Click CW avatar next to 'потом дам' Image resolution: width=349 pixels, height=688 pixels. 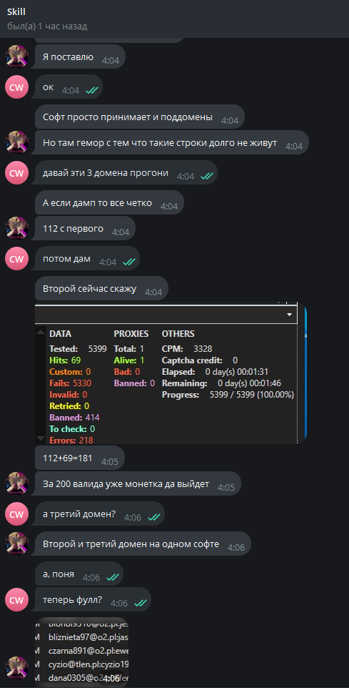pyautogui.click(x=16, y=258)
